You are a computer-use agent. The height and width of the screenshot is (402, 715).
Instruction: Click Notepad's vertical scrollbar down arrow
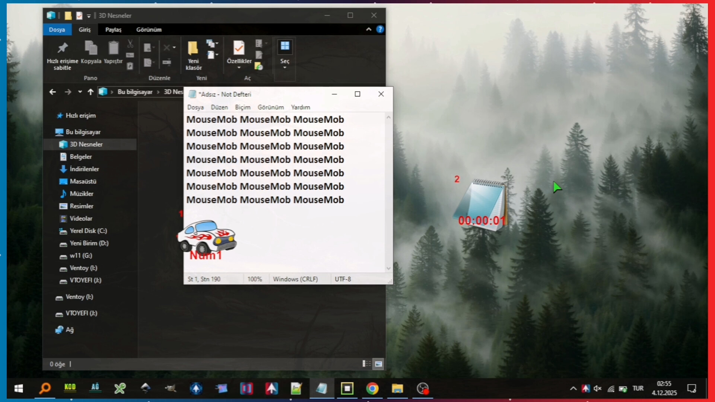coord(388,268)
